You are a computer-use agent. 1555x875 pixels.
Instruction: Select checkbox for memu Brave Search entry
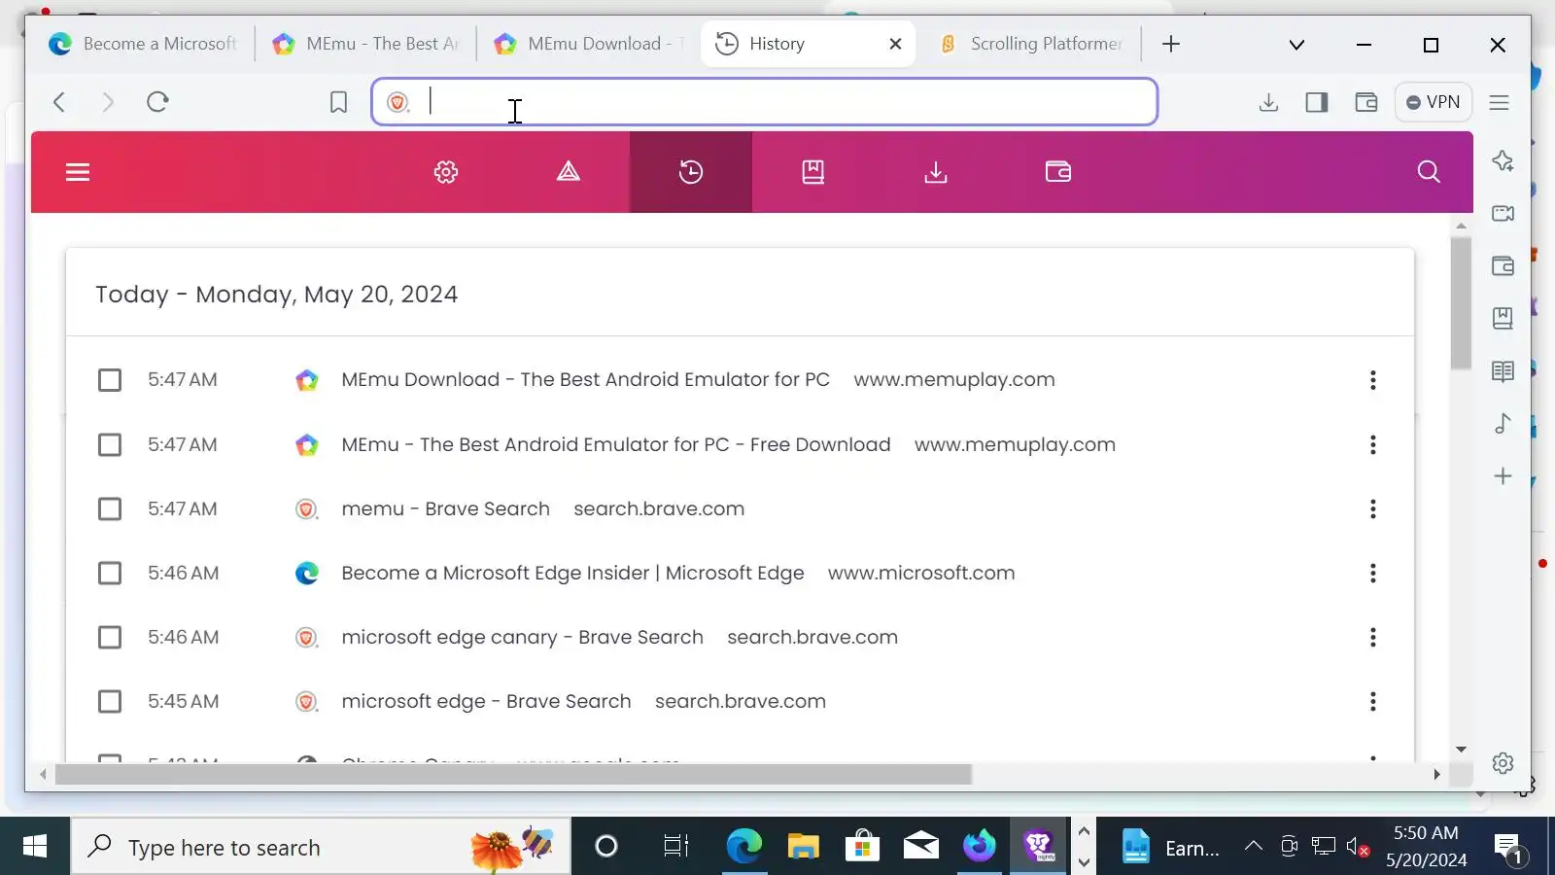coord(110,508)
